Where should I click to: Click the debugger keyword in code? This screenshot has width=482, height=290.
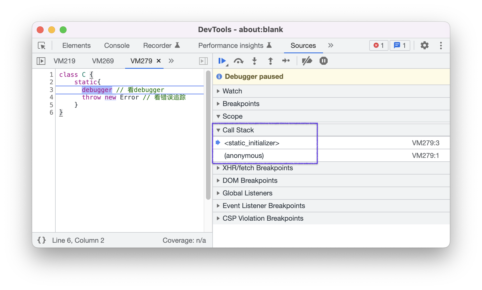(x=97, y=90)
